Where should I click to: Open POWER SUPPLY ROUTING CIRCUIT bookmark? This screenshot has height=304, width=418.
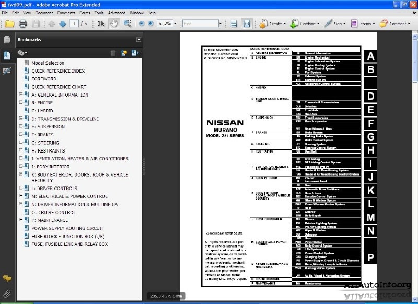click(67, 229)
